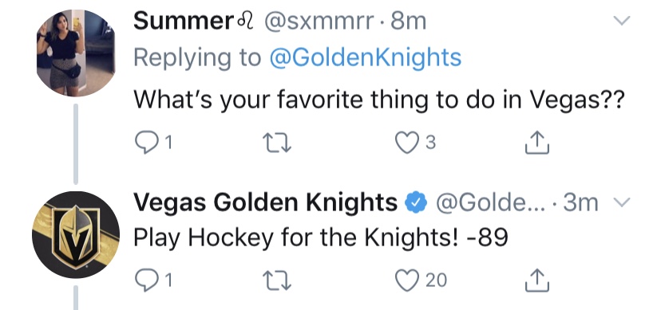Open @sxmmrr handle

coord(319,22)
